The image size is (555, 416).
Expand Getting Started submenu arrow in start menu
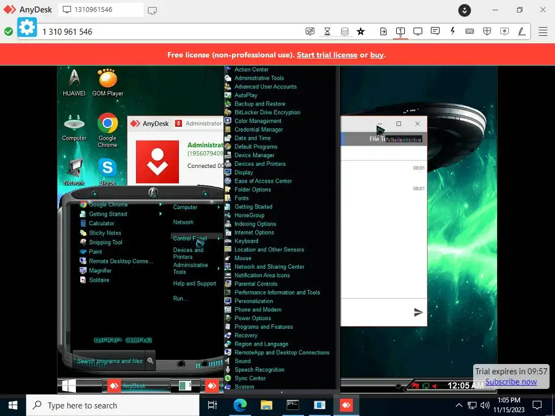click(160, 213)
